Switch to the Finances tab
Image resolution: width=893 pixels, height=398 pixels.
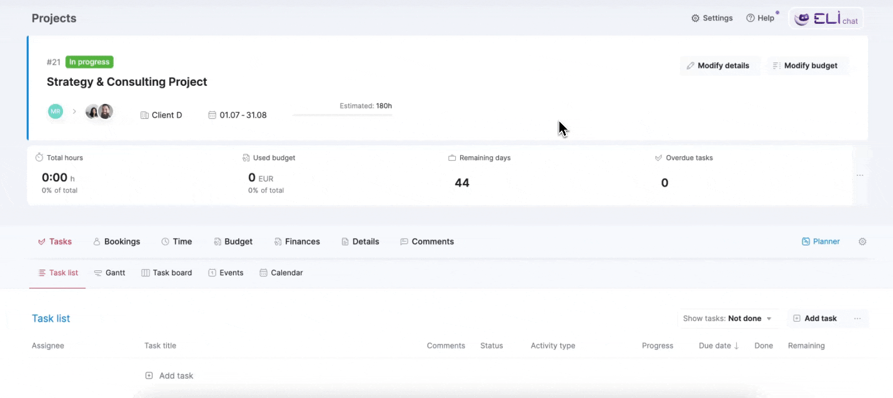pyautogui.click(x=297, y=242)
